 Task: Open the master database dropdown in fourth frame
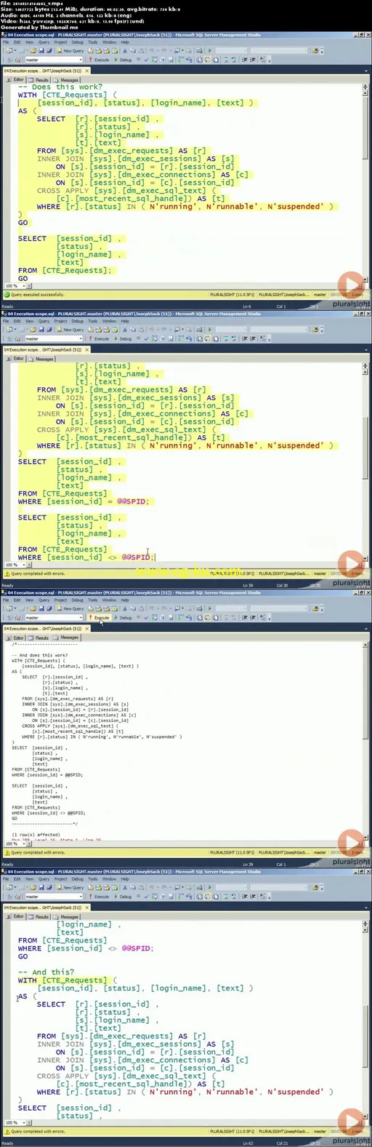click(x=53, y=897)
